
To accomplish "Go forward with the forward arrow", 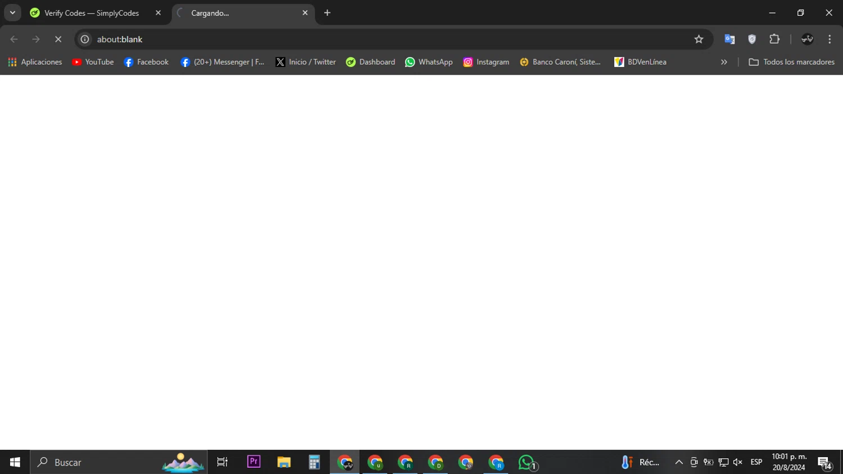I will pyautogui.click(x=36, y=39).
